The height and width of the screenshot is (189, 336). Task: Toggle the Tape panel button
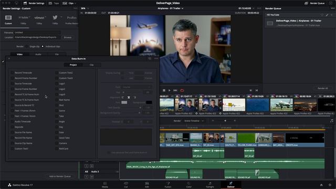point(54,3)
